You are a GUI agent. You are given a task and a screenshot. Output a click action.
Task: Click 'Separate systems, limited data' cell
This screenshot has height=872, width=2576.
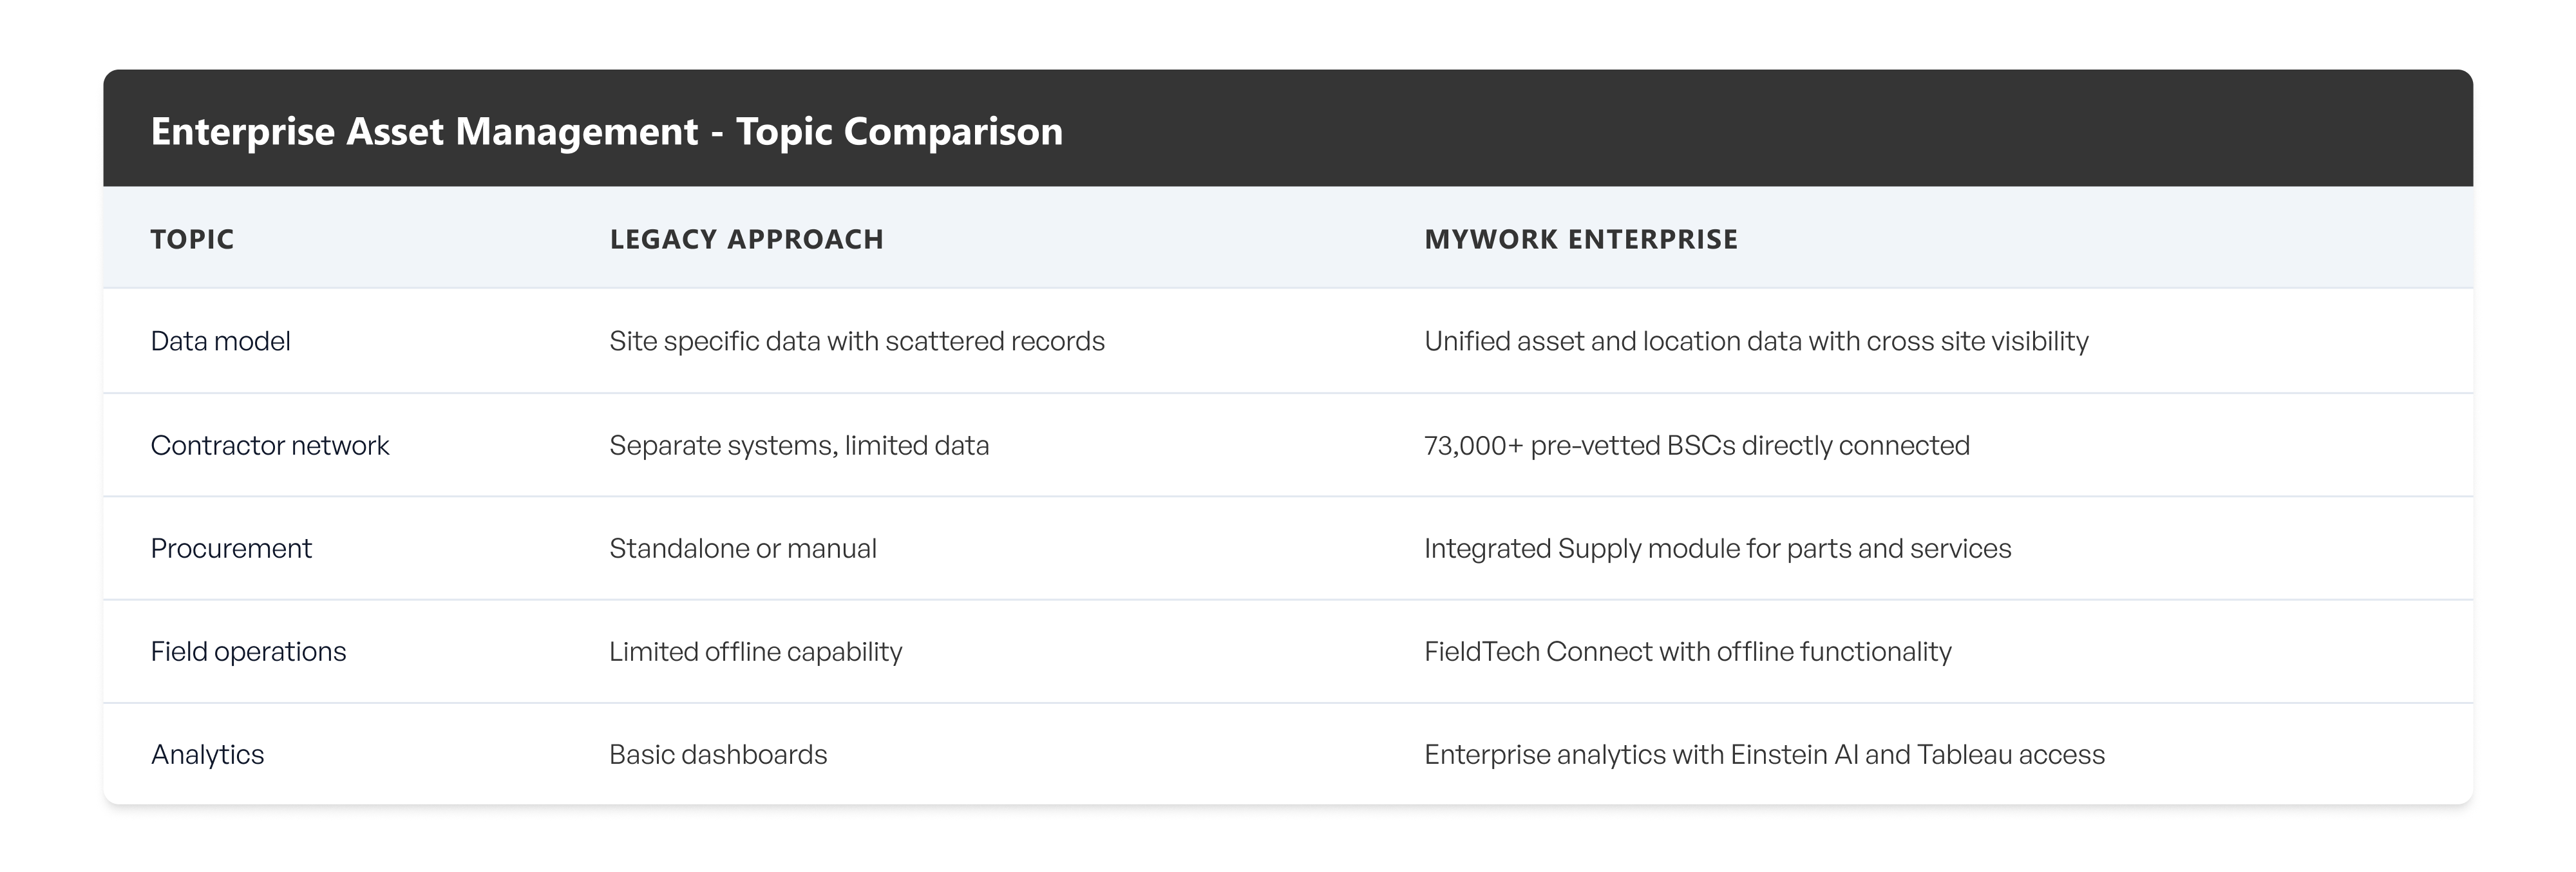tap(798, 445)
